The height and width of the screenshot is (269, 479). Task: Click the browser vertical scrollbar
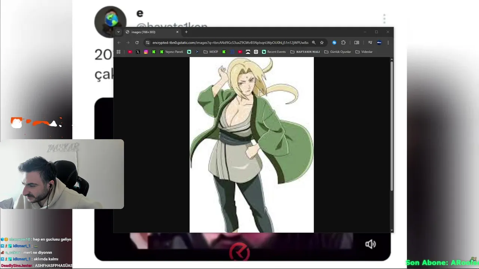coord(392,126)
